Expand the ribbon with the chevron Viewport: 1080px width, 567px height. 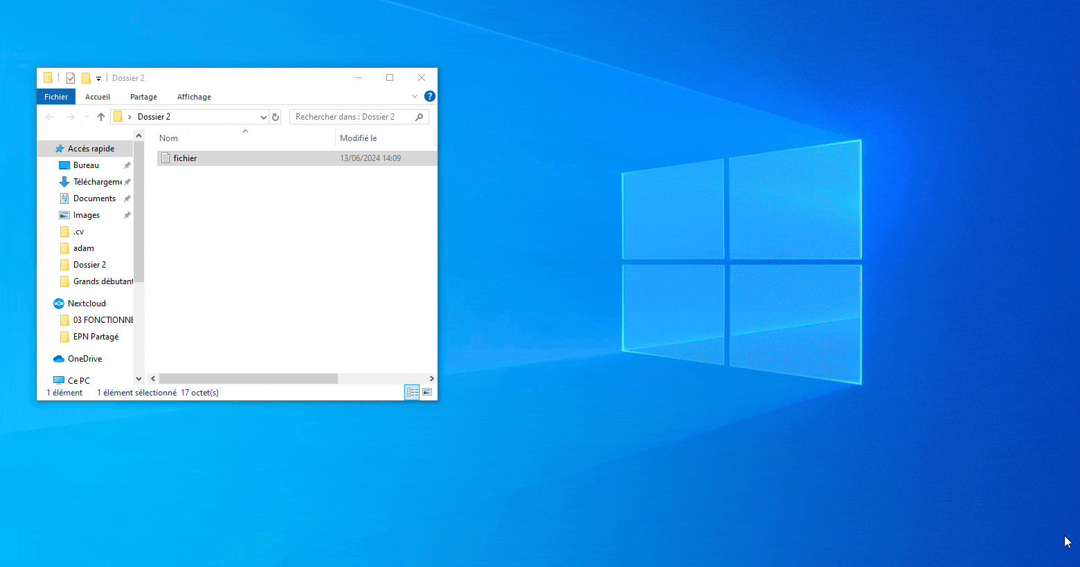(x=415, y=96)
